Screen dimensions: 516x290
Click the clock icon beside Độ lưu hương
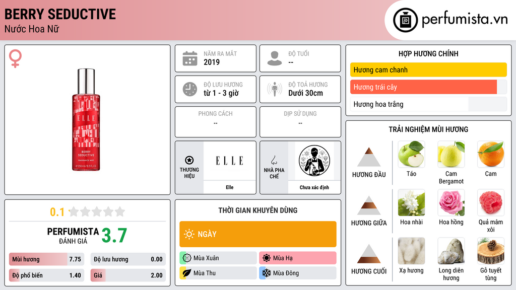pos(190,89)
